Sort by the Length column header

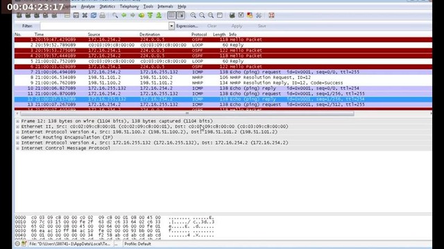(x=219, y=35)
